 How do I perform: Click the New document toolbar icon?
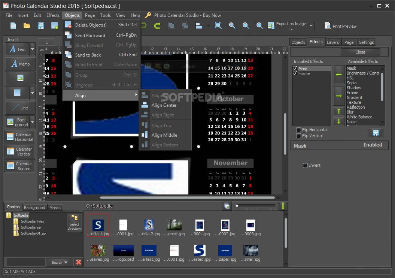[x=13, y=26]
